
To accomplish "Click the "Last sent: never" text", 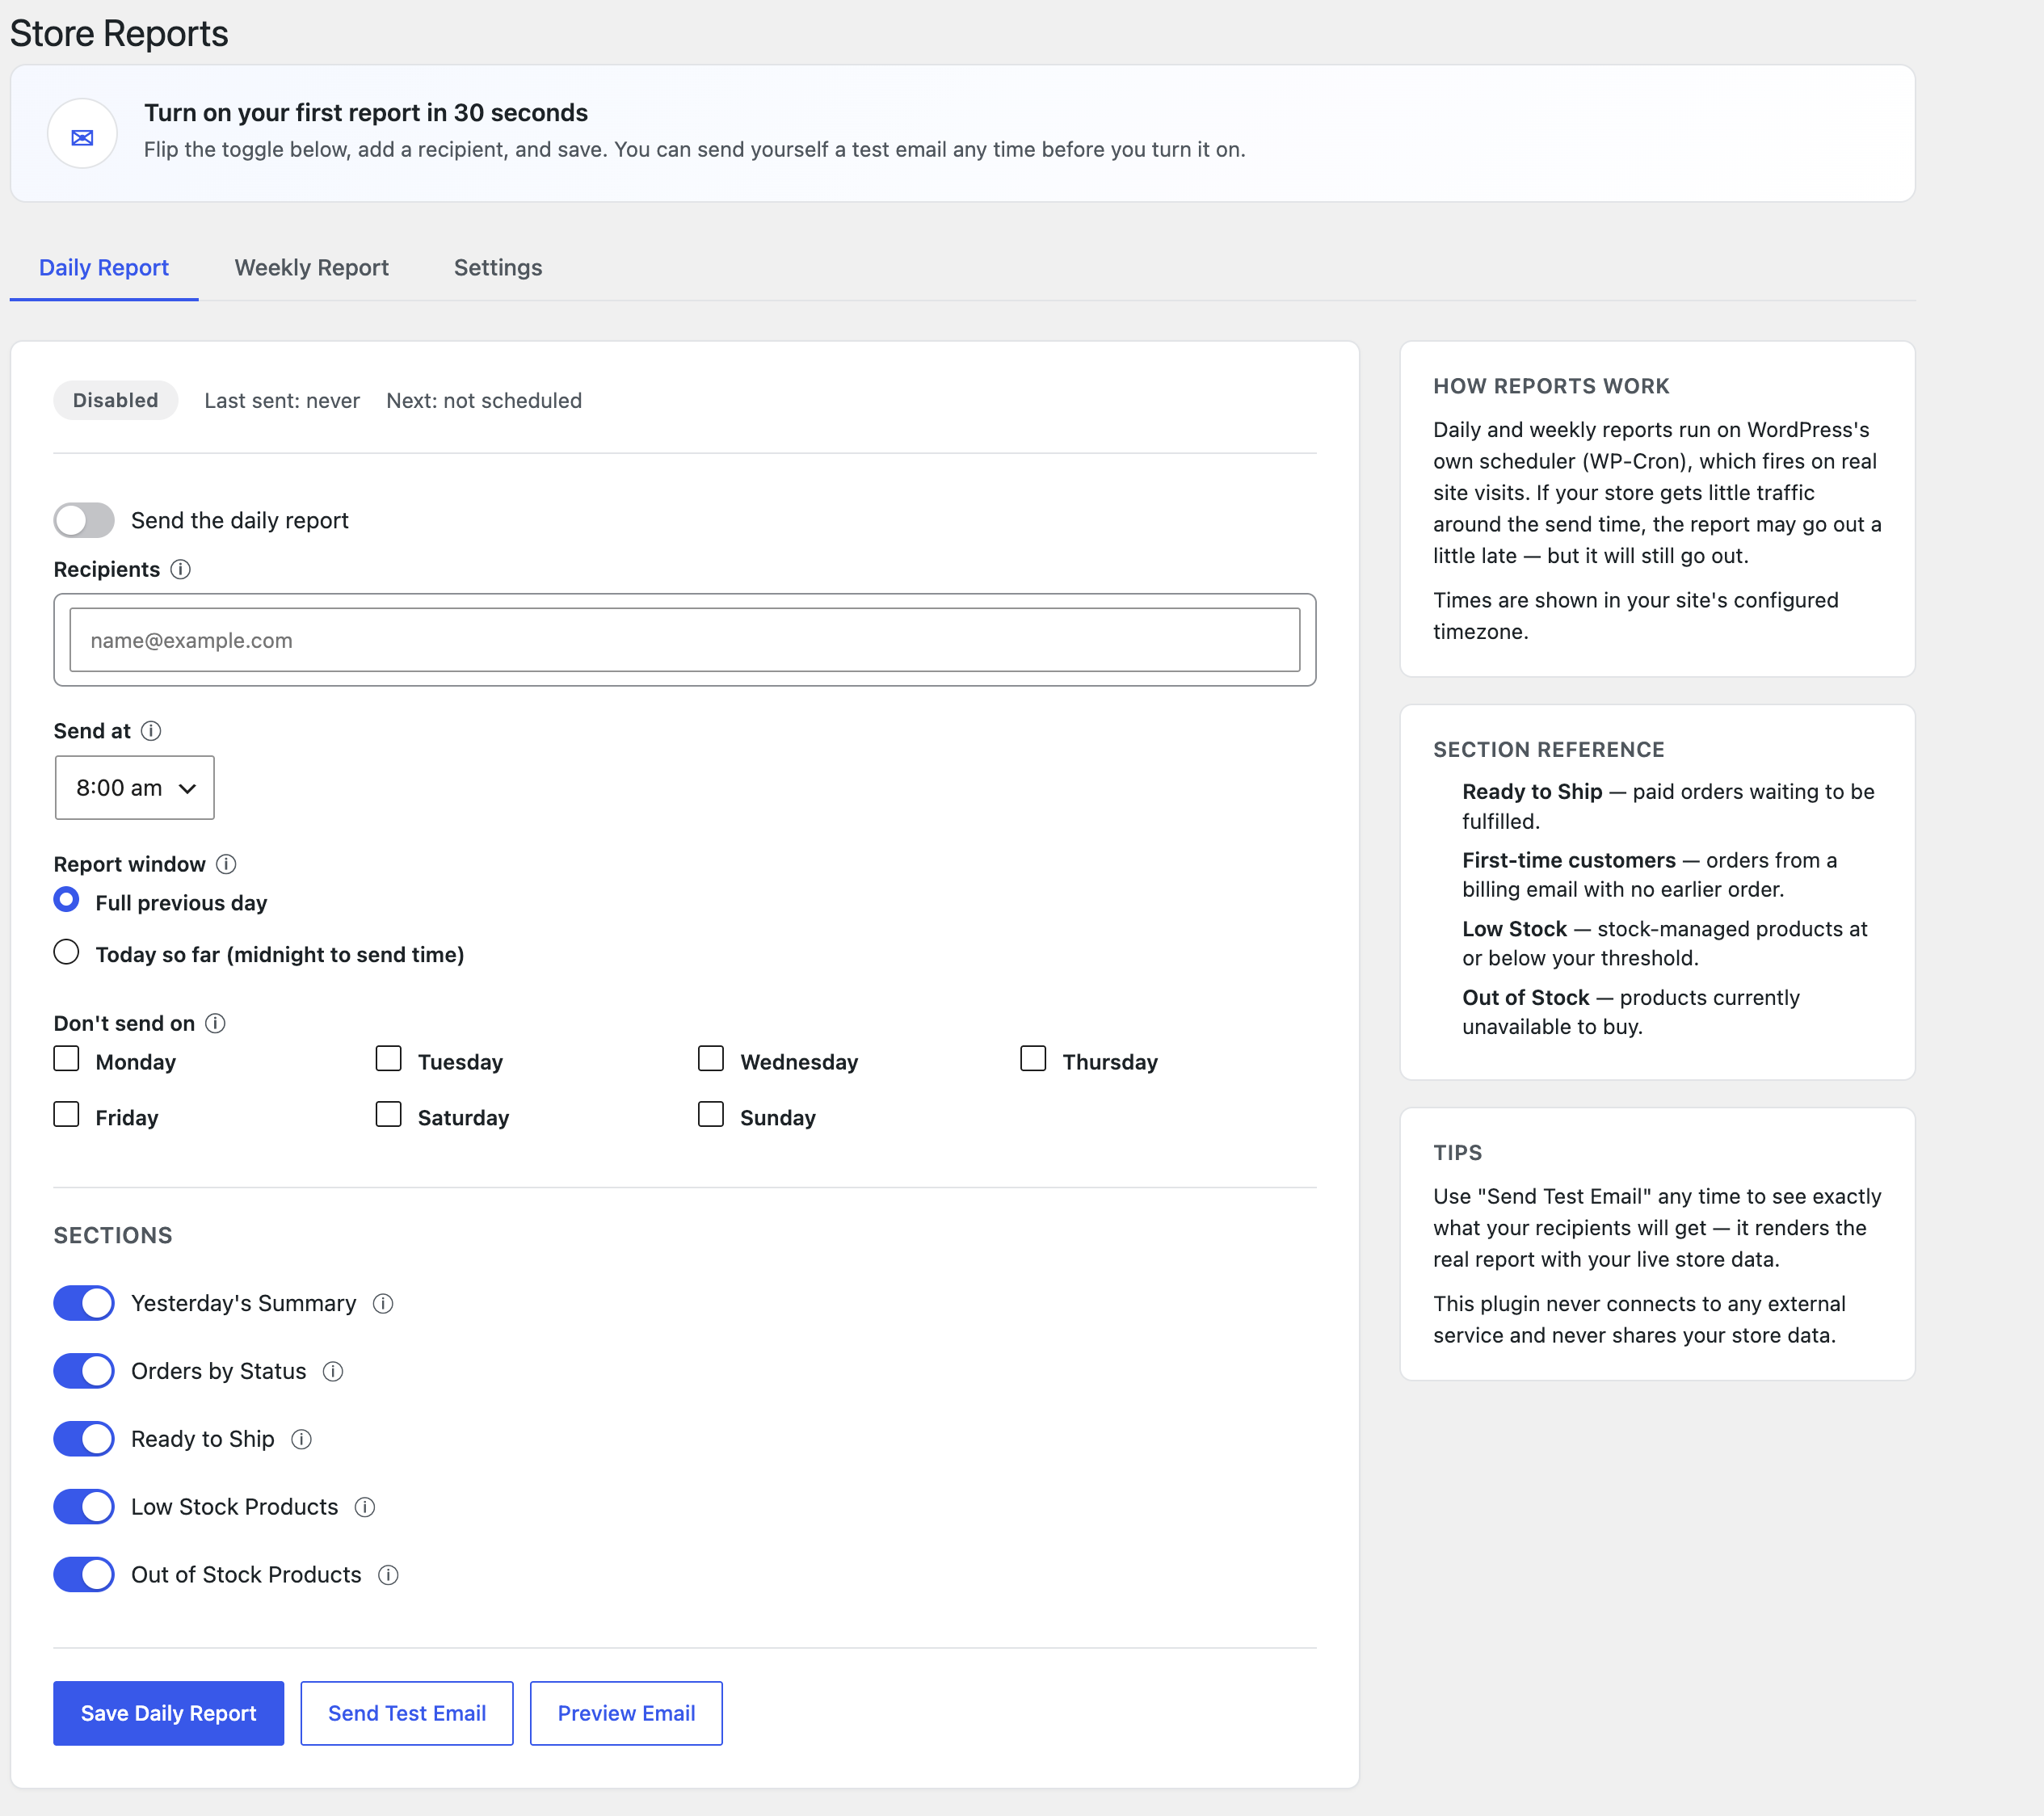I will [x=282, y=401].
